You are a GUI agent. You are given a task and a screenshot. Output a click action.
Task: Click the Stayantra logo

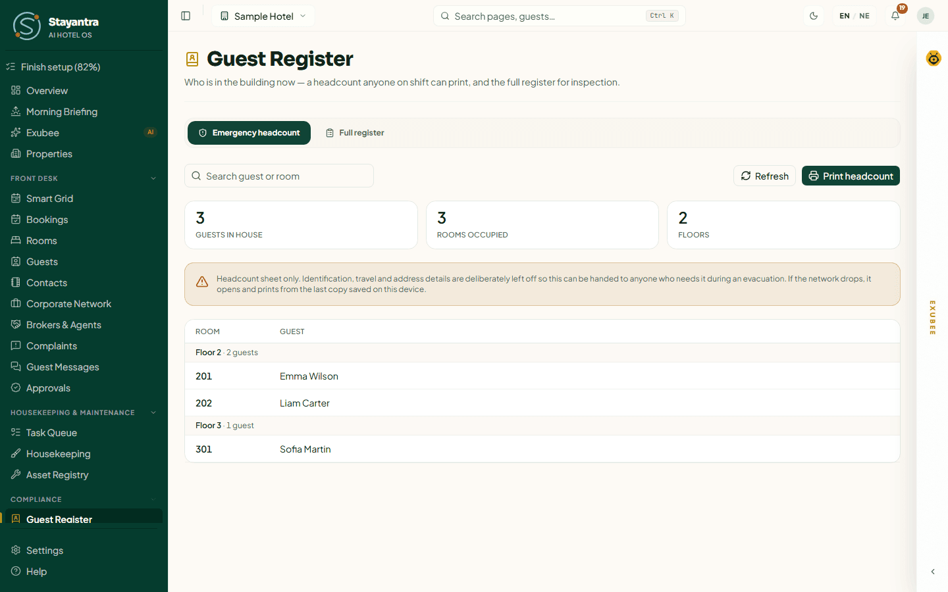(56, 26)
